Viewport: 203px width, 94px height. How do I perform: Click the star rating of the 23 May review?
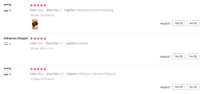38,69
